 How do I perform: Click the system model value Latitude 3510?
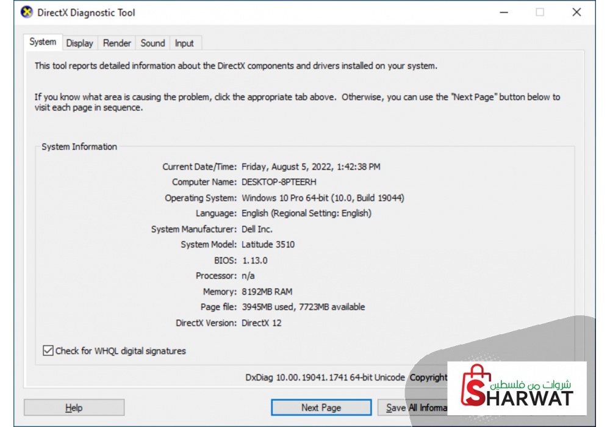tap(268, 245)
